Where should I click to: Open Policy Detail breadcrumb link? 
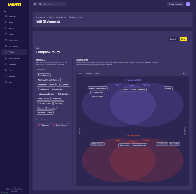61,17
